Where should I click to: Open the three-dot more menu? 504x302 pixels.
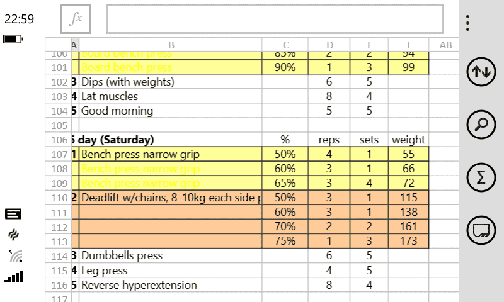467,23
